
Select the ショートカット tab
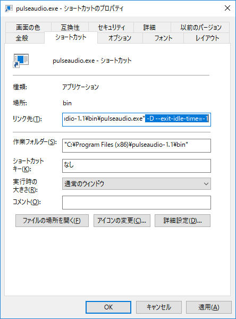click(71, 37)
